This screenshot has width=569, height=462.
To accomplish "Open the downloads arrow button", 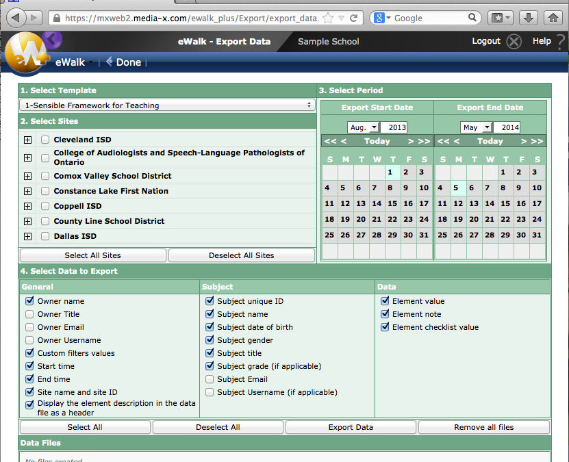I will click(529, 18).
